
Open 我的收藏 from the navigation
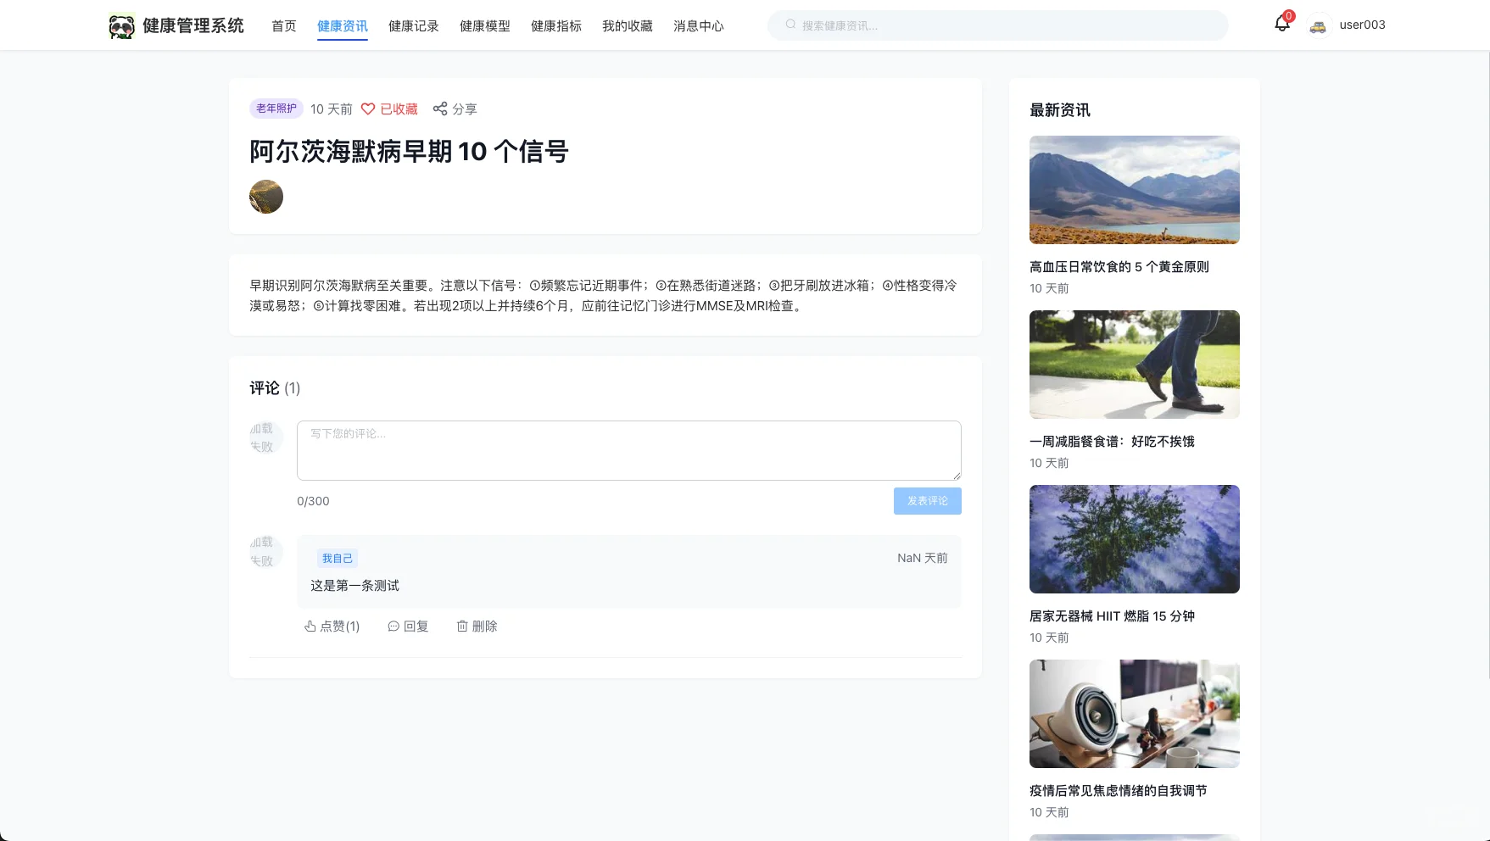pos(626,25)
